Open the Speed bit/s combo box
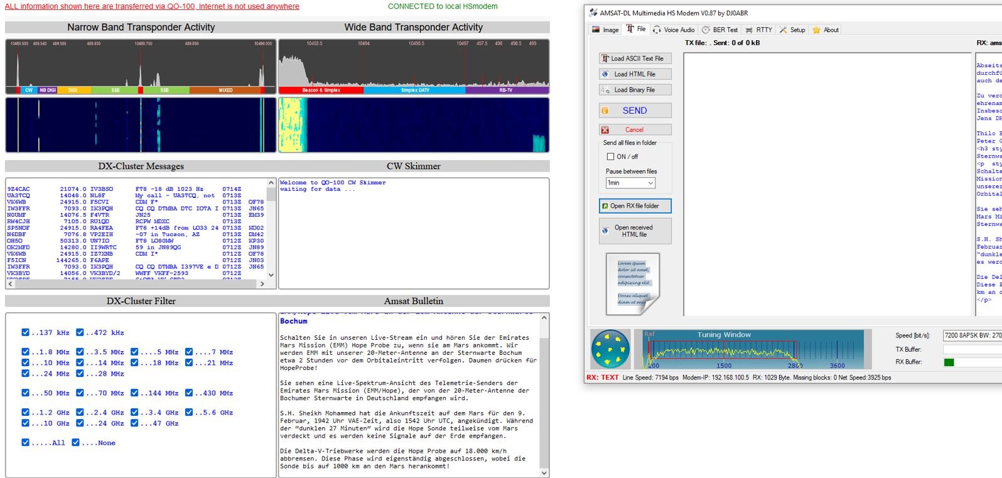The width and height of the screenshot is (1002, 478). coord(972,335)
